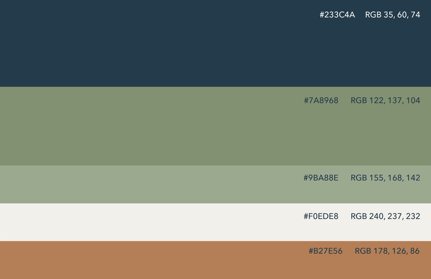This screenshot has height=279, width=431.
Task: Select the RGB 240, 237, 232 text
Action: 385,216
